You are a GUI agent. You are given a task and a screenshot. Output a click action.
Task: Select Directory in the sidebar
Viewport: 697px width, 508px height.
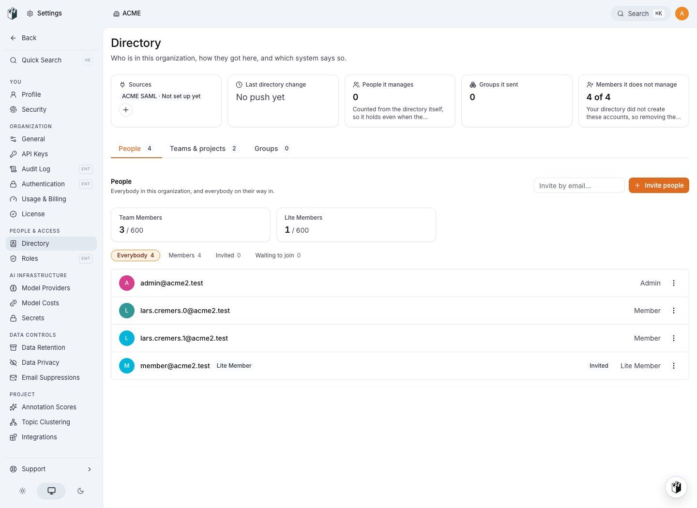[51, 243]
